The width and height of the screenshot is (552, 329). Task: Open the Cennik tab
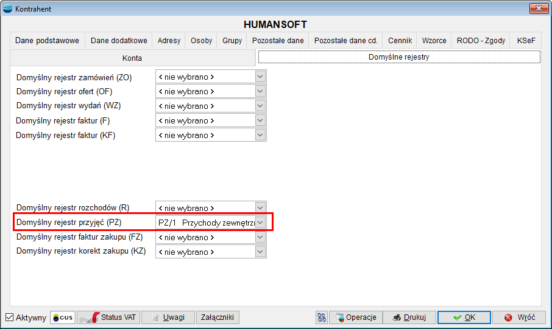400,40
